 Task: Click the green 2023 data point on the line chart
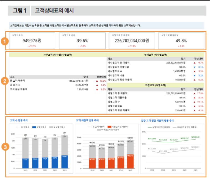196,139
